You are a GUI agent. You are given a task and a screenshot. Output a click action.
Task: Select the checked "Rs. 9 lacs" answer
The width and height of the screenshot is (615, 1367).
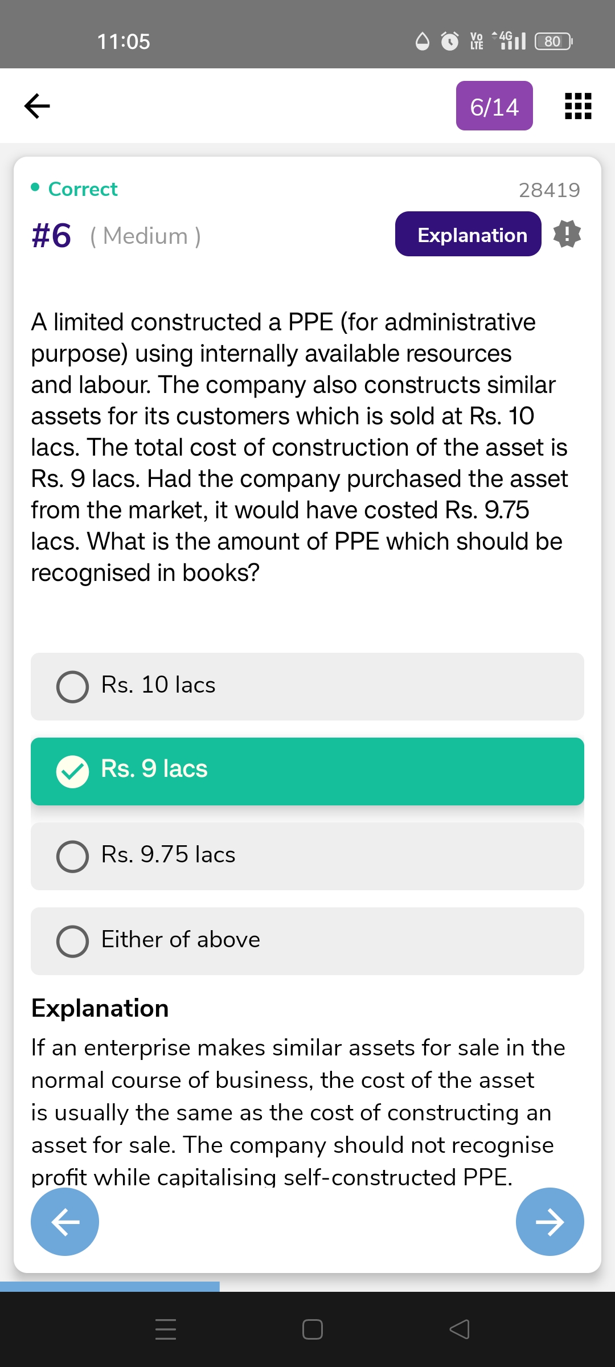point(307,771)
